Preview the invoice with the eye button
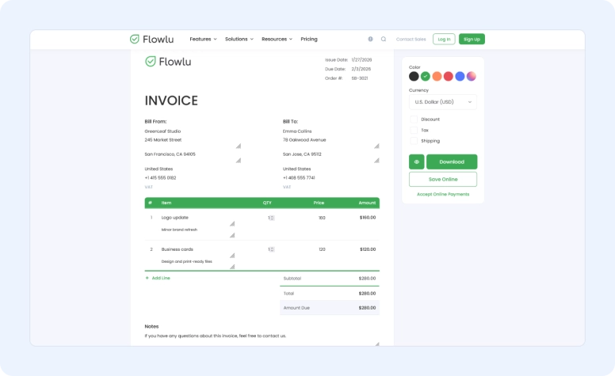The height and width of the screenshot is (376, 615). coord(417,161)
